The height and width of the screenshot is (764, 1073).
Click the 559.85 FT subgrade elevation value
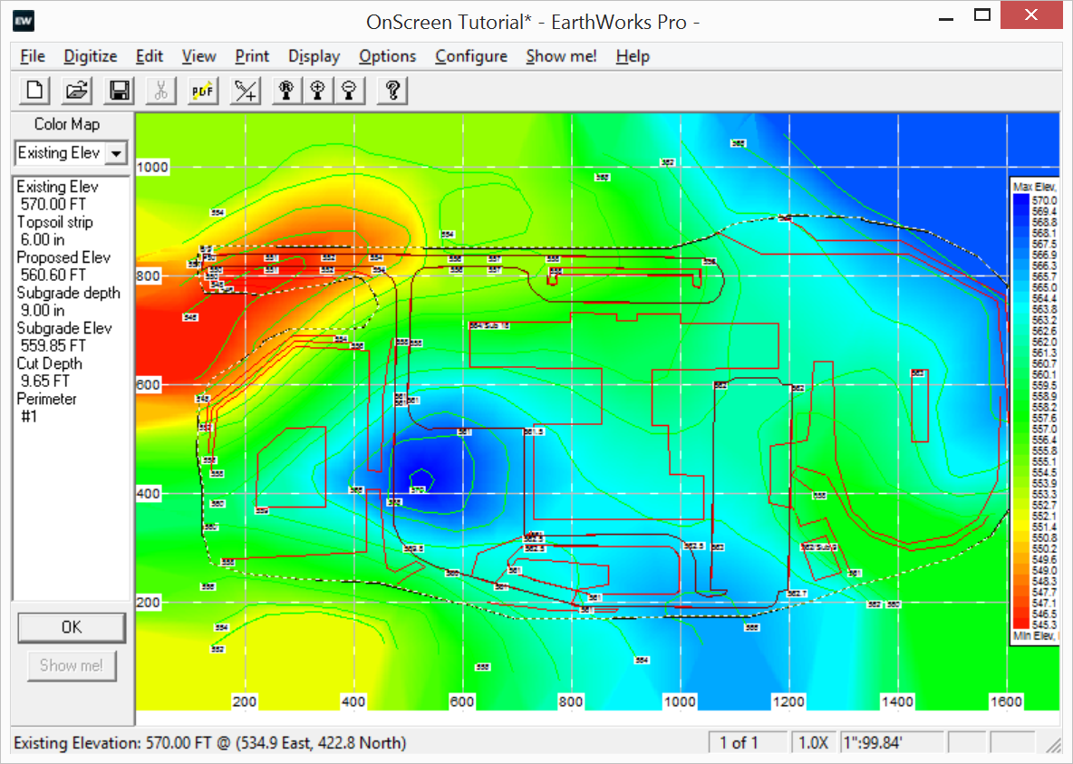coord(53,345)
